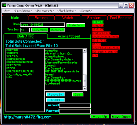Select bot x0x_crash_n_burn_x0x in bot list
Image resolution: width=137 pixels, height=125 pixels.
[x=19, y=74]
